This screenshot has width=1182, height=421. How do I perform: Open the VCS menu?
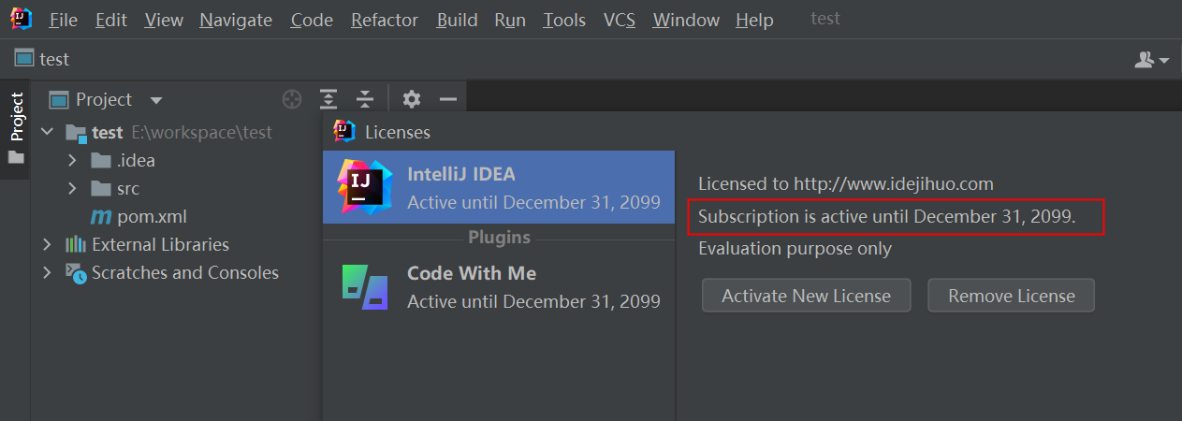tap(620, 20)
